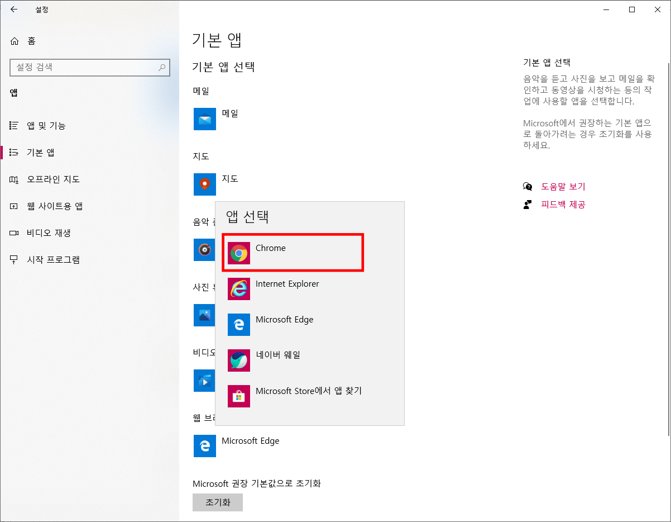Open 피드백 제공 link

[563, 205]
